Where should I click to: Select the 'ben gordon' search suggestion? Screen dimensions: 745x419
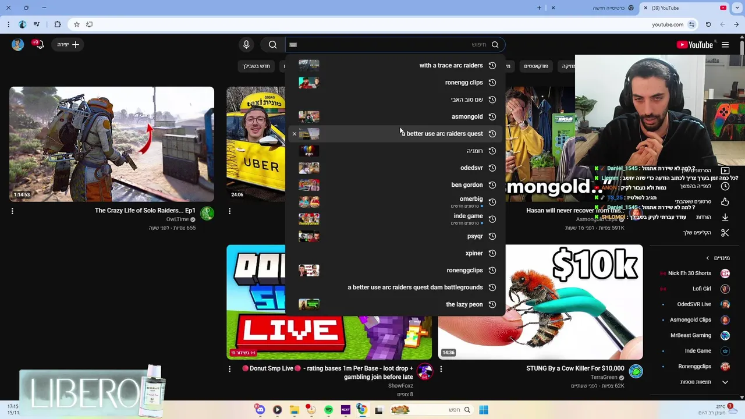pos(396,185)
